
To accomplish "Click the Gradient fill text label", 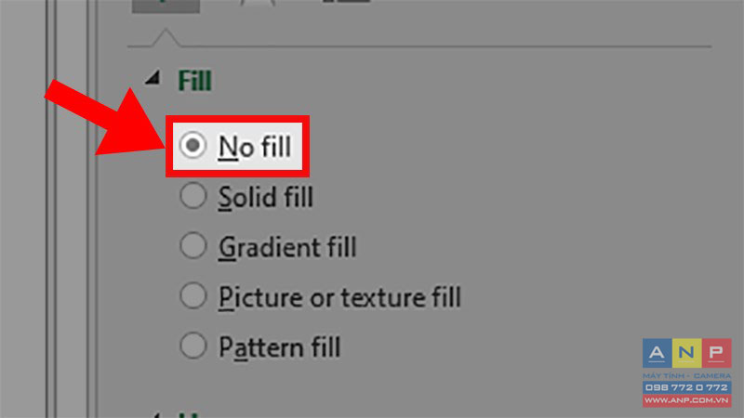I will 287,247.
